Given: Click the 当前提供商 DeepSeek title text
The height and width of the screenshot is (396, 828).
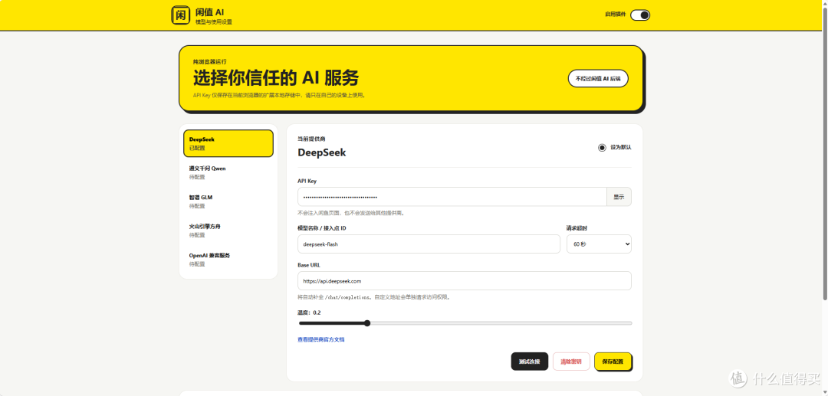Looking at the screenshot, I should pos(321,153).
